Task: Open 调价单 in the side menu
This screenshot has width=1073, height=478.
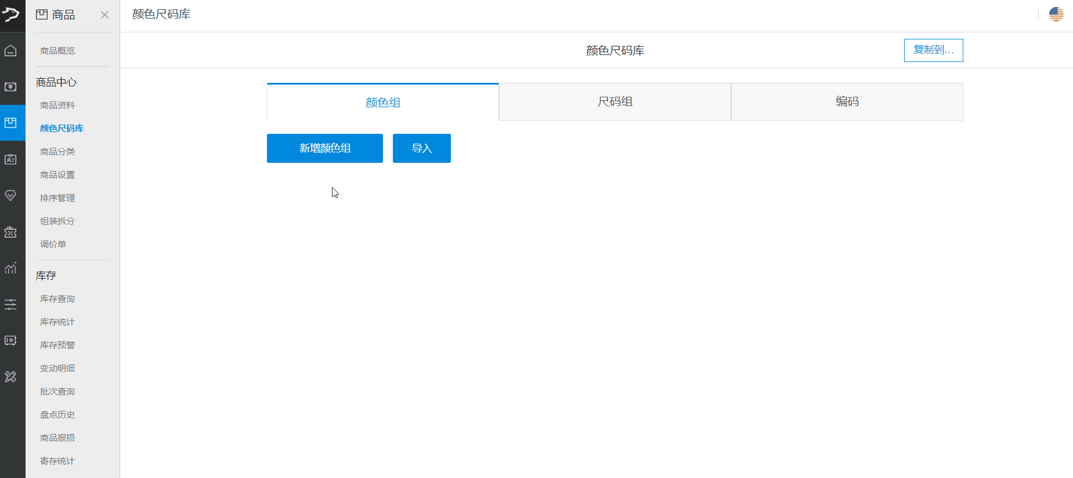Action: pos(53,245)
